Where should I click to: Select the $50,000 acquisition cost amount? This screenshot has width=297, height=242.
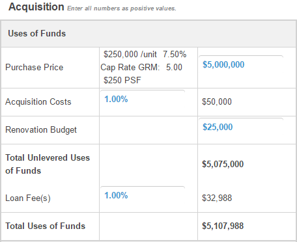point(217,101)
